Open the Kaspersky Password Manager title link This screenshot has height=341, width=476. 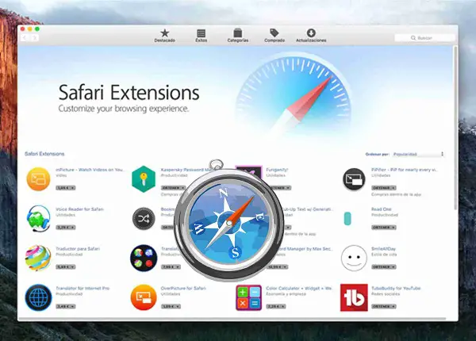[x=186, y=170]
